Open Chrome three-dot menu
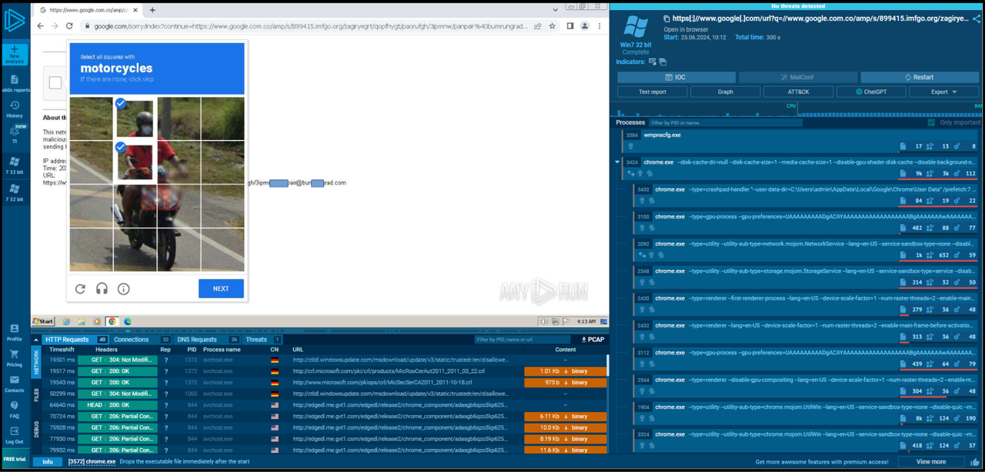The height and width of the screenshot is (472, 985). coord(599,25)
